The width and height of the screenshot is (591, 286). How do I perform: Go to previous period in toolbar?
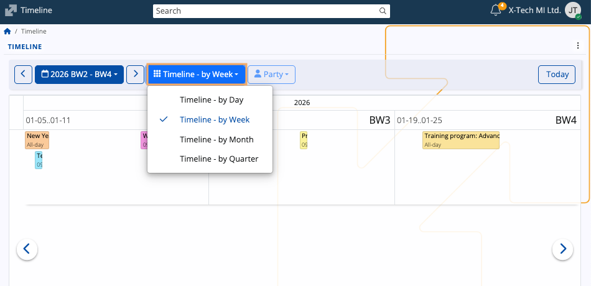pos(23,75)
